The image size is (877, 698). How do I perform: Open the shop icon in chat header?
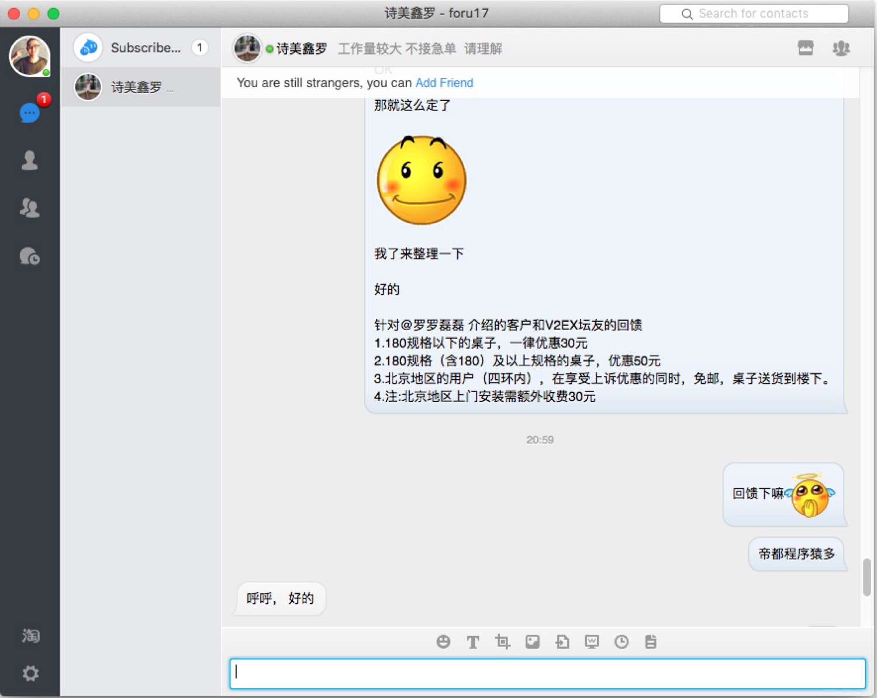pos(806,48)
